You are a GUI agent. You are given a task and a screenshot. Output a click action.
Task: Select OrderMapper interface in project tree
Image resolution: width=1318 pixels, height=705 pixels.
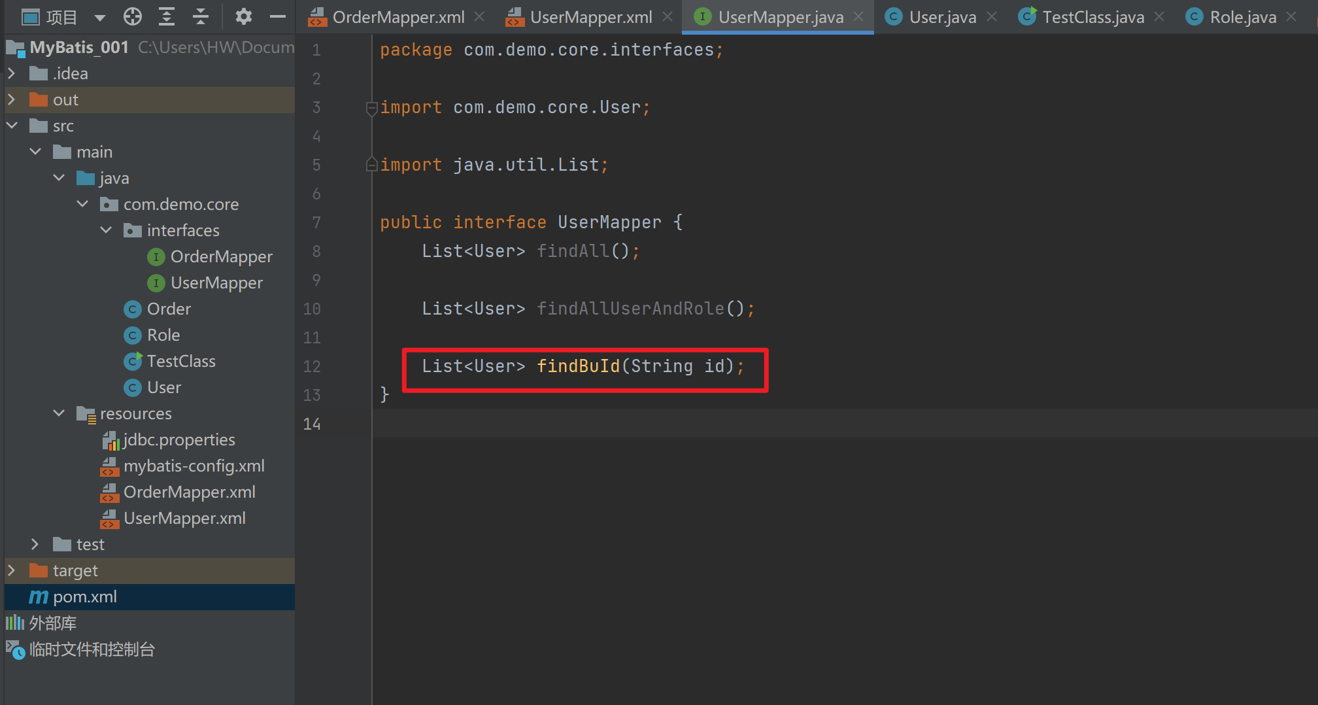coord(221,256)
